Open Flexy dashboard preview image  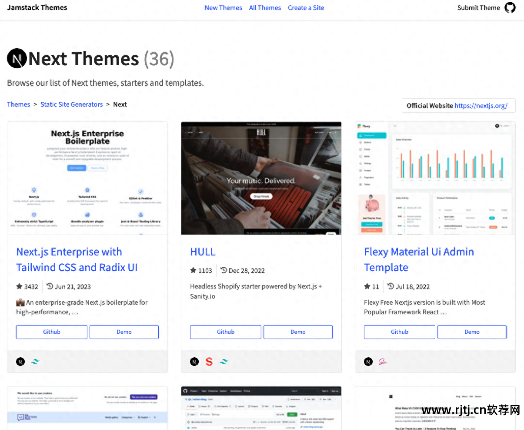(435, 178)
